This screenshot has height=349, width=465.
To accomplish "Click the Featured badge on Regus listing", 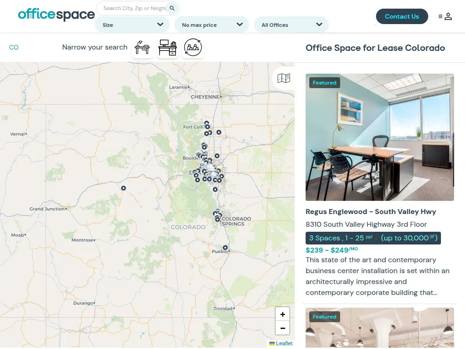I will pyautogui.click(x=324, y=83).
